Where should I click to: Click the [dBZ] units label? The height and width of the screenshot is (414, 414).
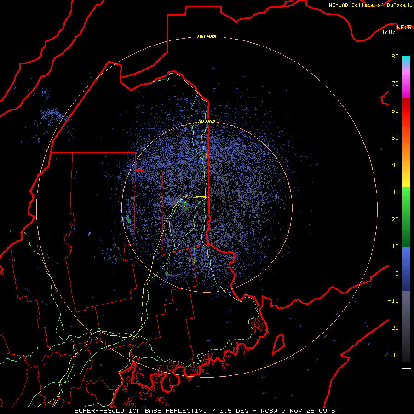point(391,32)
